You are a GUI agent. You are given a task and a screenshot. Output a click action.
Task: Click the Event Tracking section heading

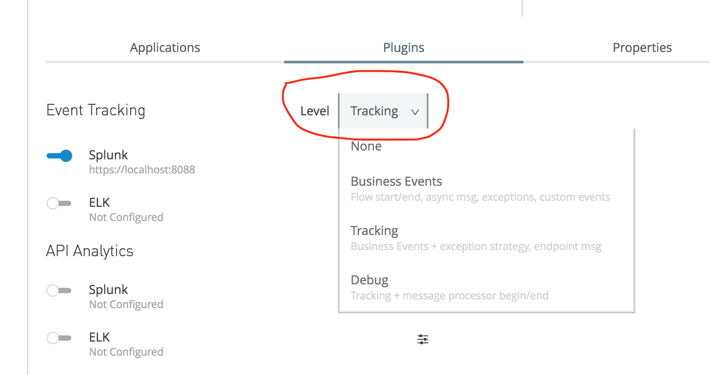point(95,110)
